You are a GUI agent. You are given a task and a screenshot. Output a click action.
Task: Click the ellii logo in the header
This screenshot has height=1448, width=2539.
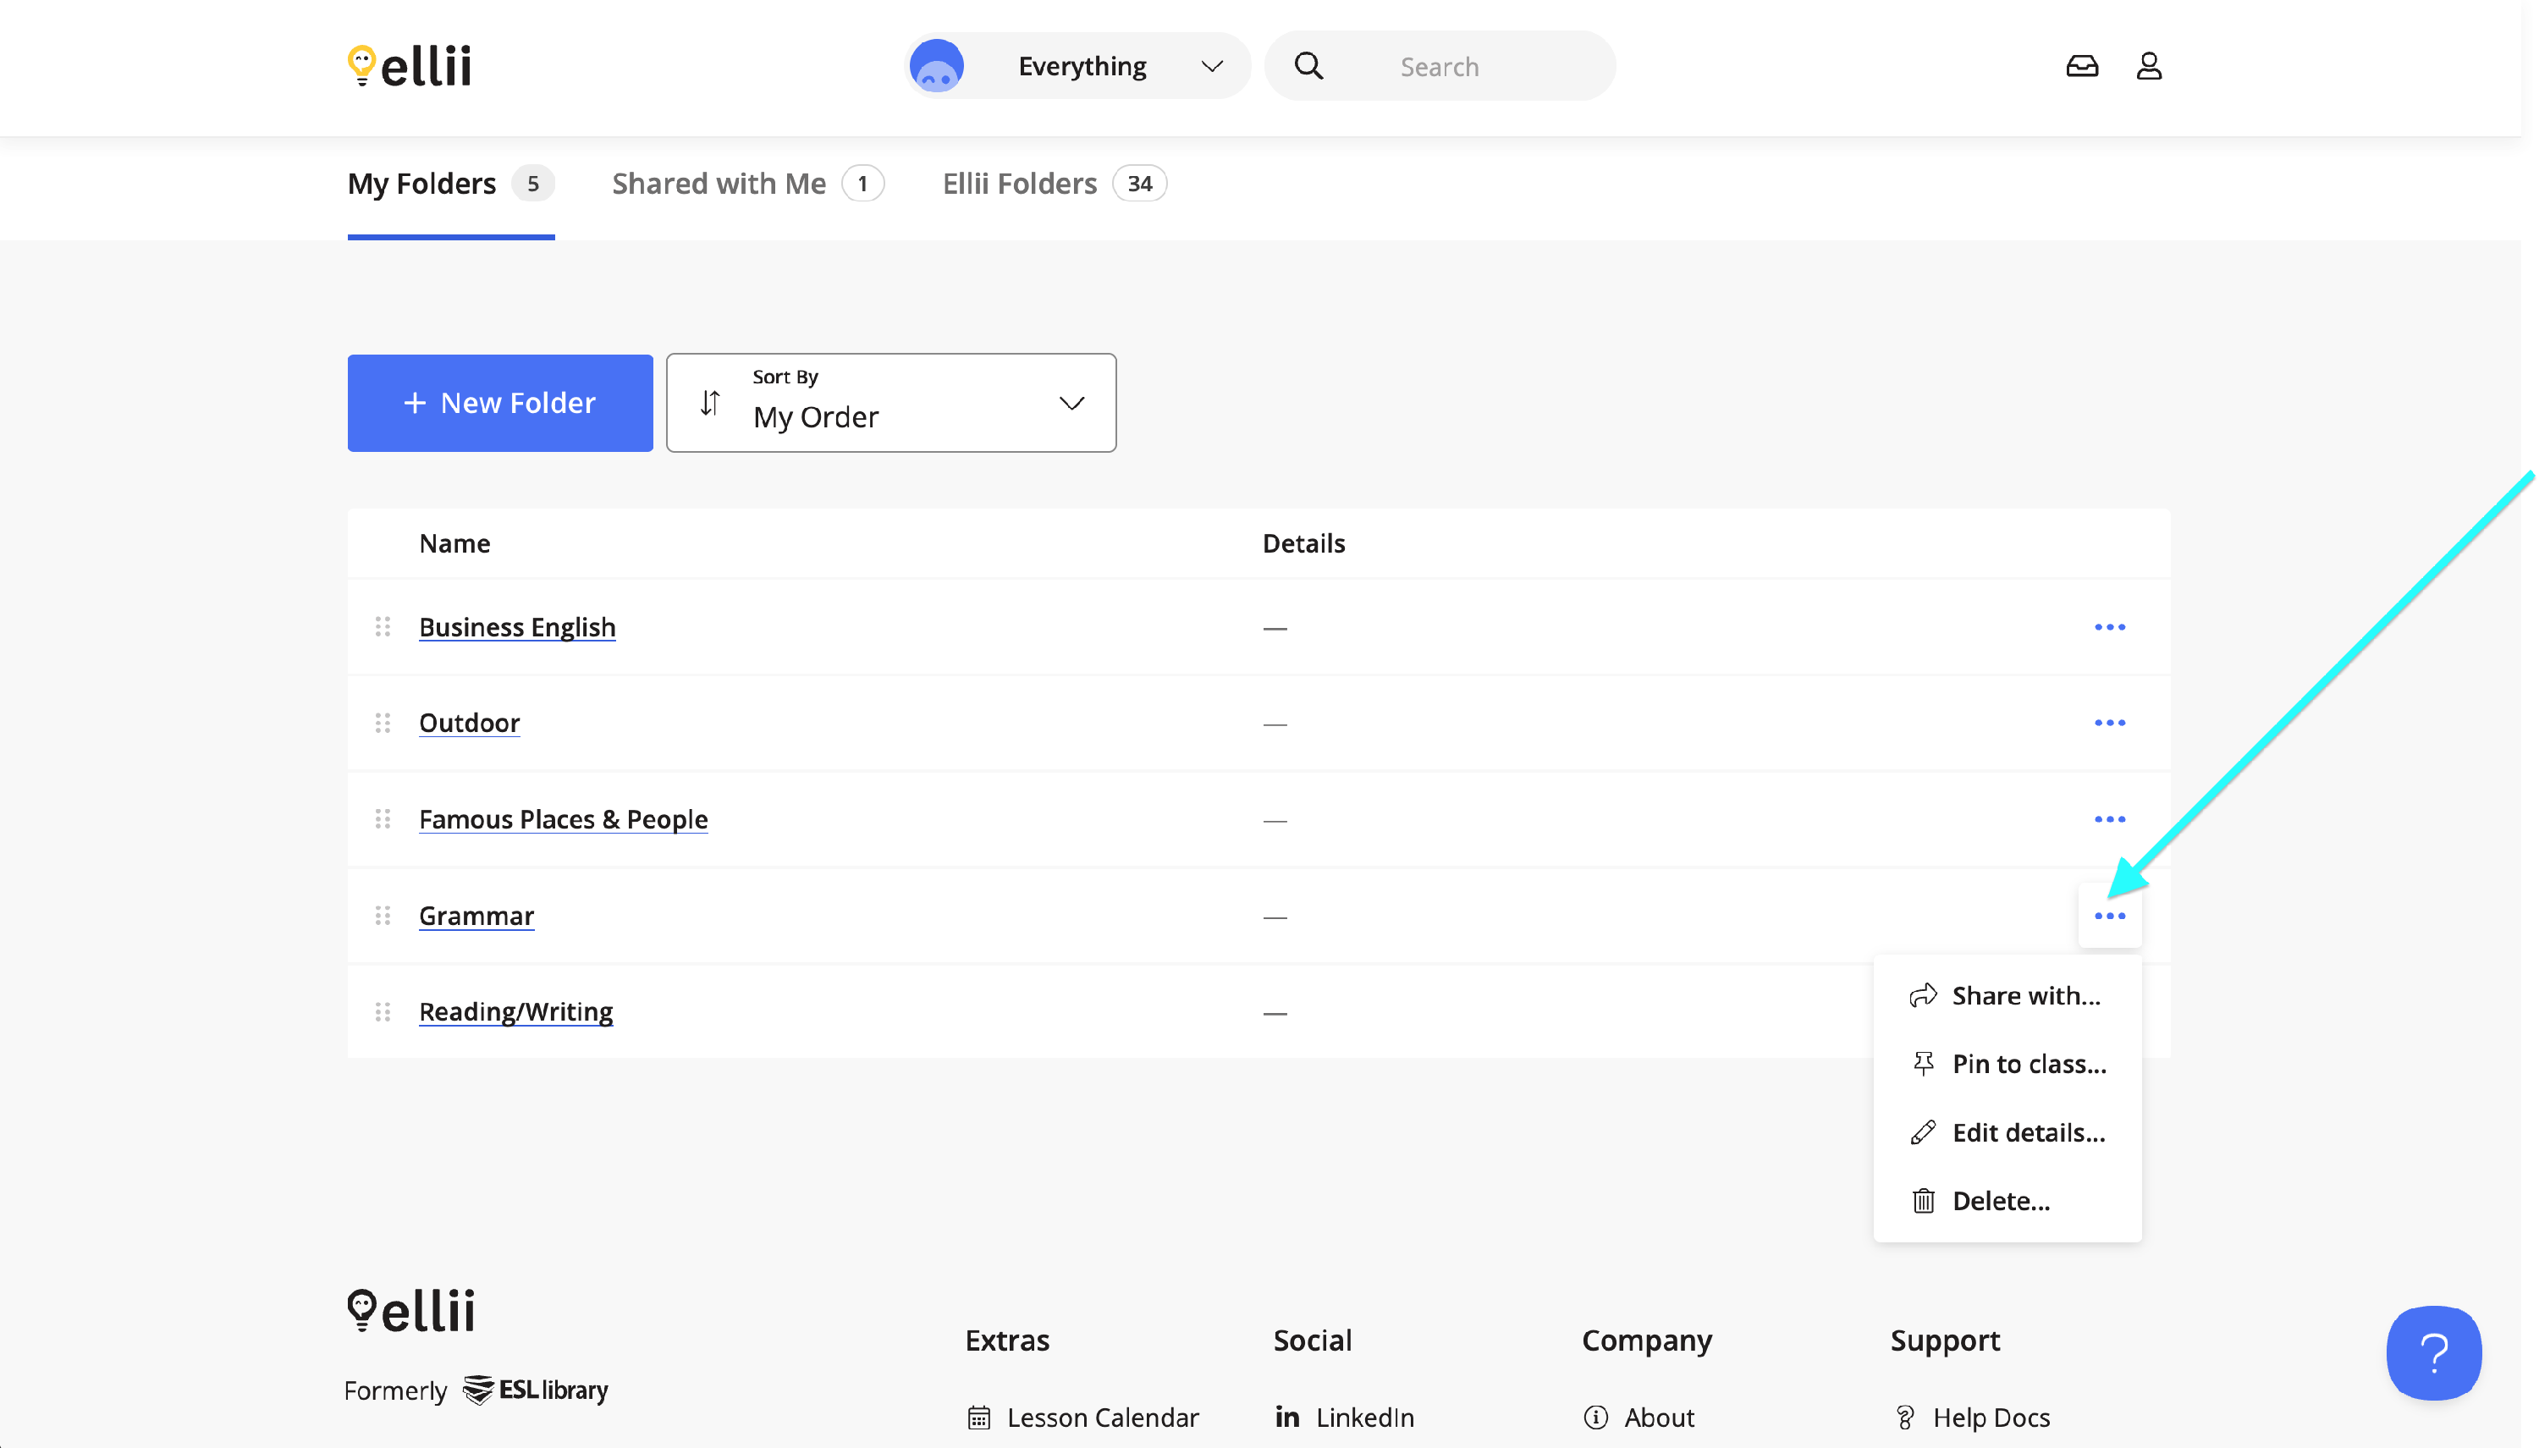click(x=410, y=66)
